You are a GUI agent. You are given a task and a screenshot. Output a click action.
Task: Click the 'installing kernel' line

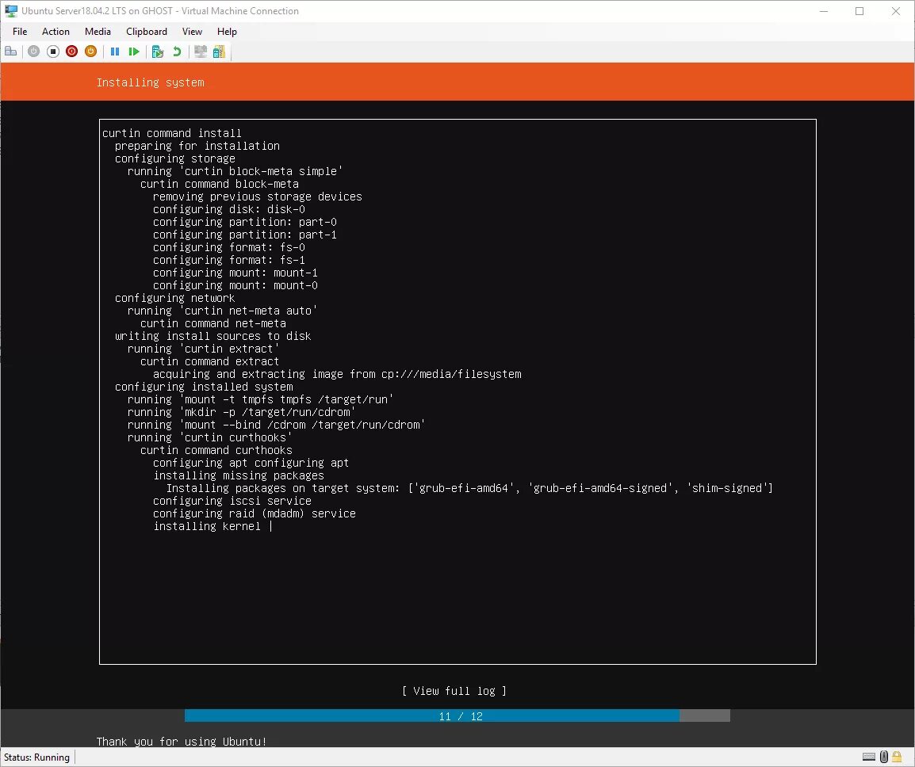tap(207, 526)
